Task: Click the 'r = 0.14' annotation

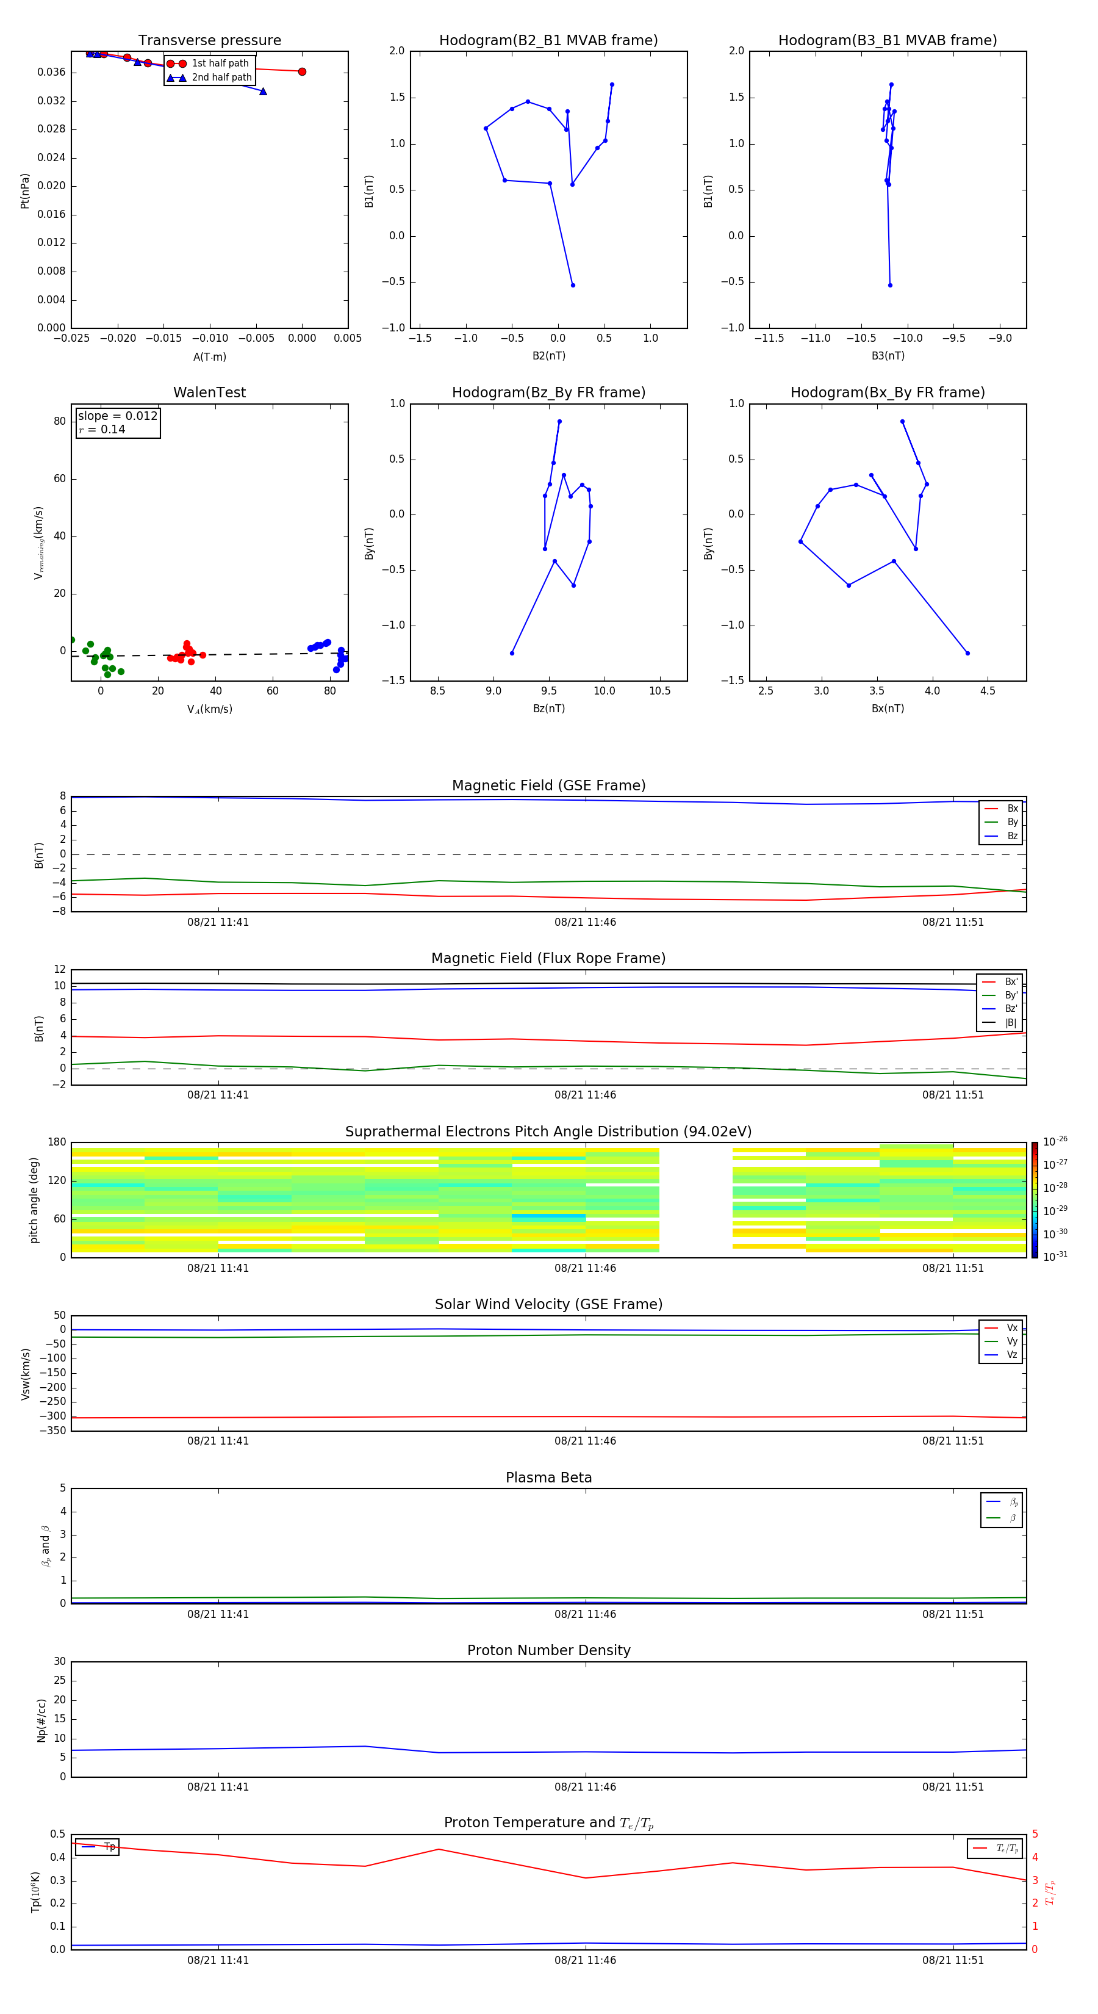Action: click(102, 430)
